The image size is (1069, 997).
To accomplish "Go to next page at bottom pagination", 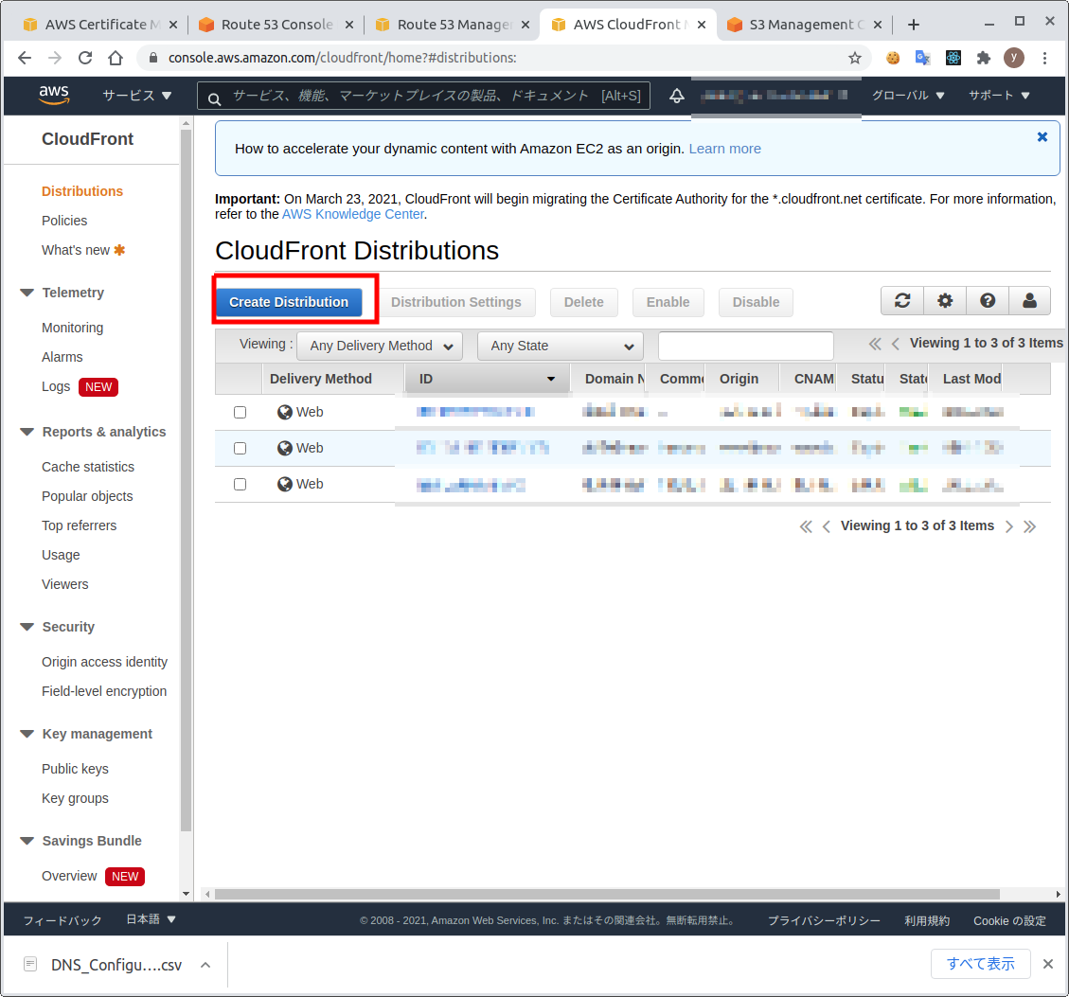I will 1009,526.
